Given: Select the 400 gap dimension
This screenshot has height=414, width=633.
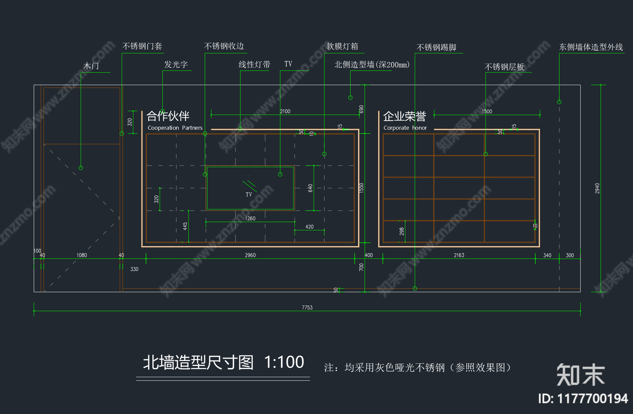Looking at the screenshot, I should point(369,255).
